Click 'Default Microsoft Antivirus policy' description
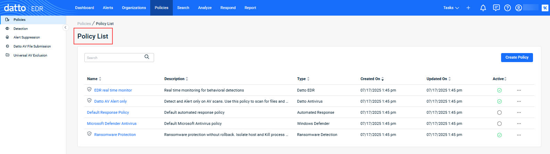This screenshot has width=550, height=154. [x=193, y=123]
